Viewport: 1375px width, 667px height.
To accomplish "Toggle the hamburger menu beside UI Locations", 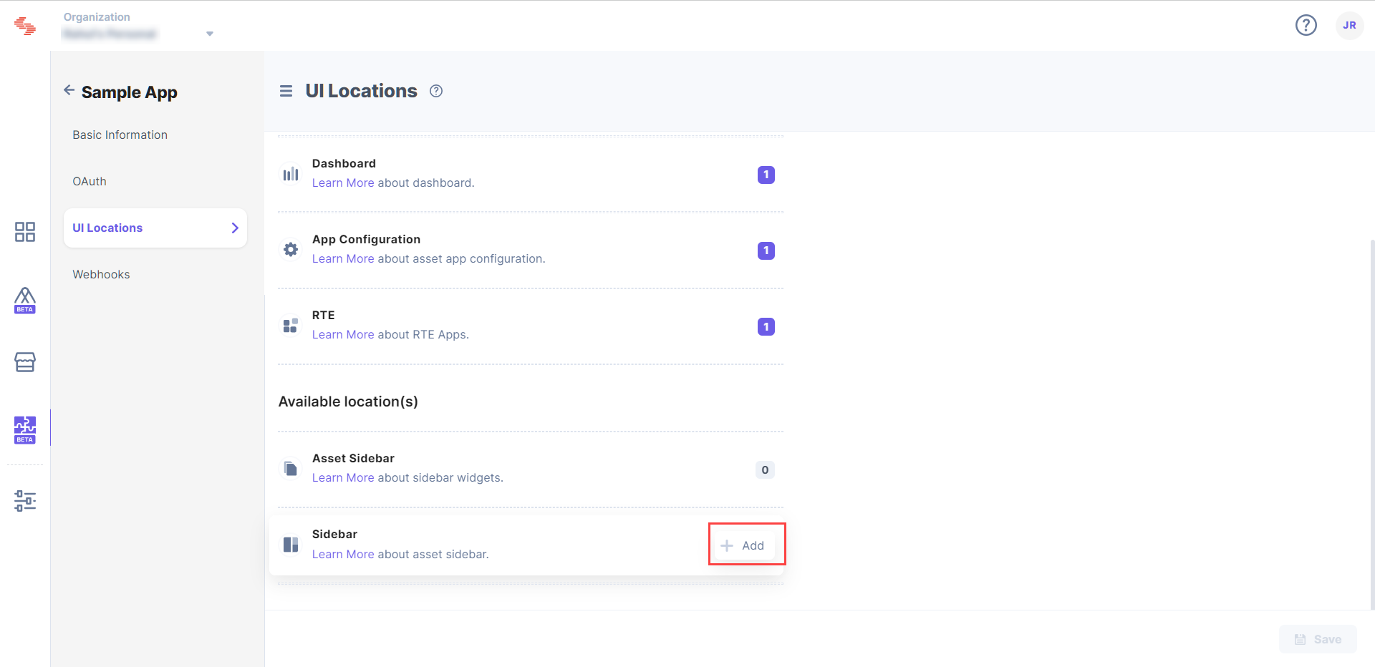I will pos(286,91).
